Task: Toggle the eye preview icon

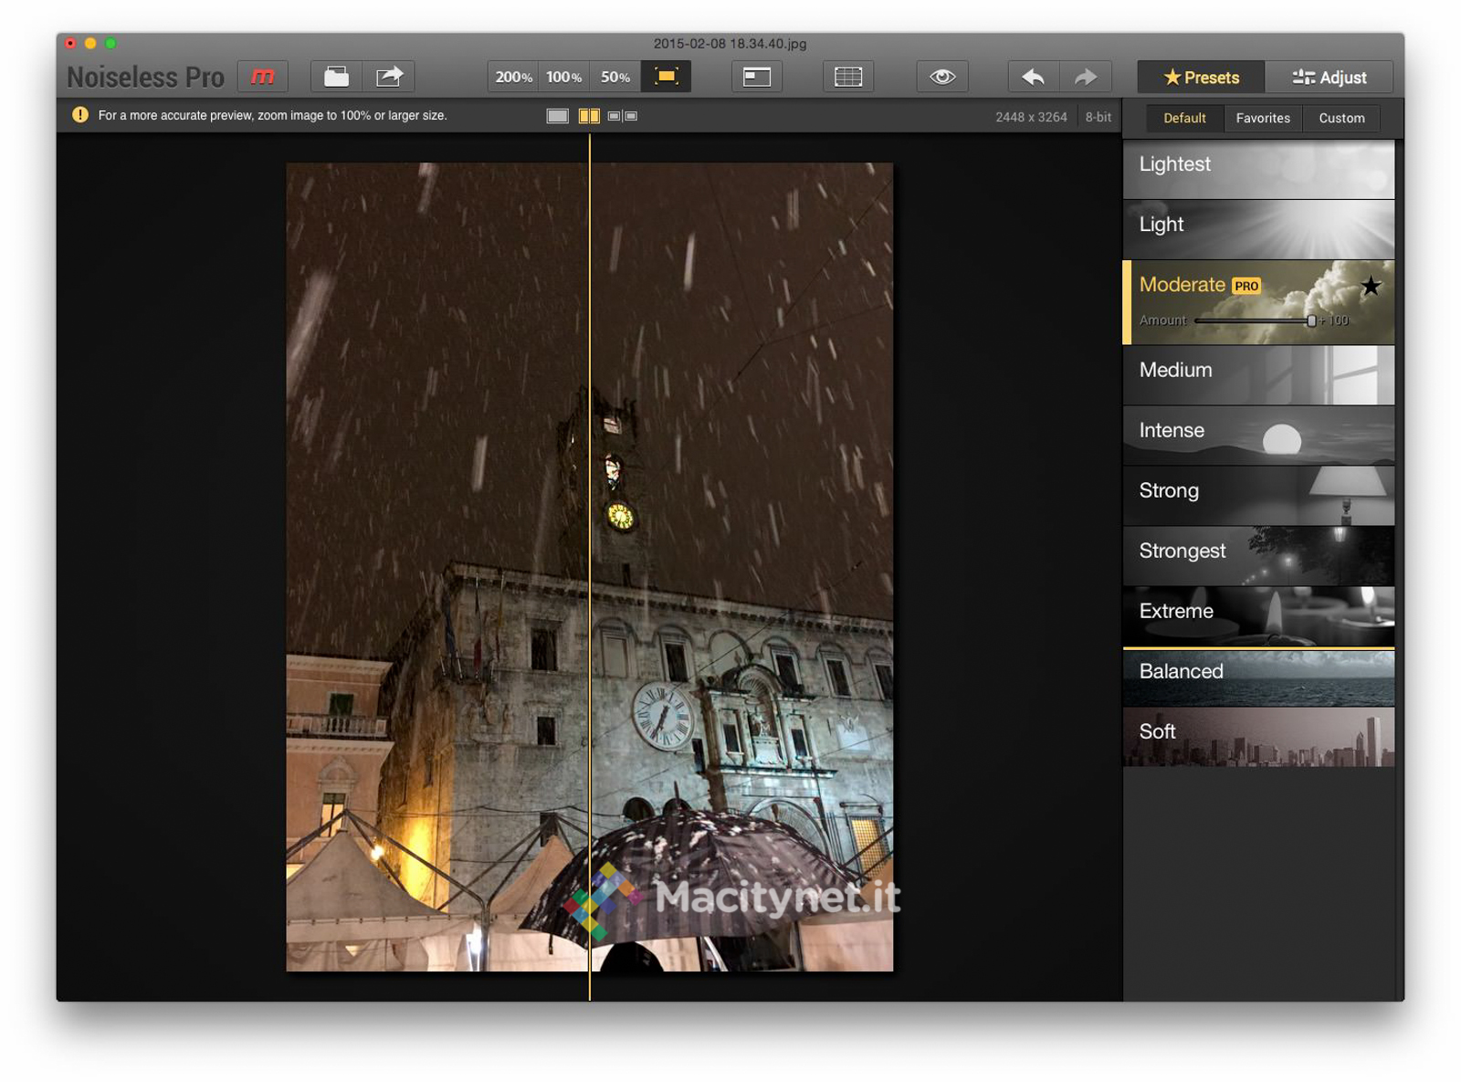Action: pos(942,77)
